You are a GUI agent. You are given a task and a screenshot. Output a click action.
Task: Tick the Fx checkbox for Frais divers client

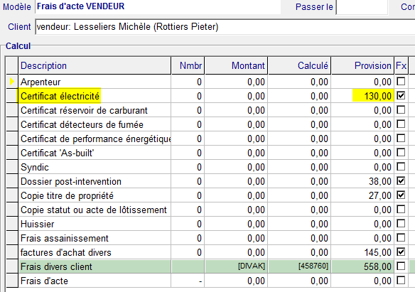click(401, 266)
